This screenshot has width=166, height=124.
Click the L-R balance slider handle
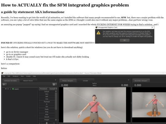pos(47,123)
